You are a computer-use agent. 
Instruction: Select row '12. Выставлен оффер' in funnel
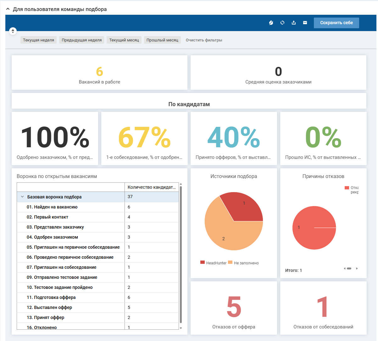[49, 307]
